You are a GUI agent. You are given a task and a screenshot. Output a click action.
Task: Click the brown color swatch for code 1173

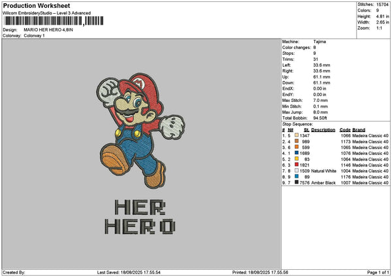coord(297,141)
